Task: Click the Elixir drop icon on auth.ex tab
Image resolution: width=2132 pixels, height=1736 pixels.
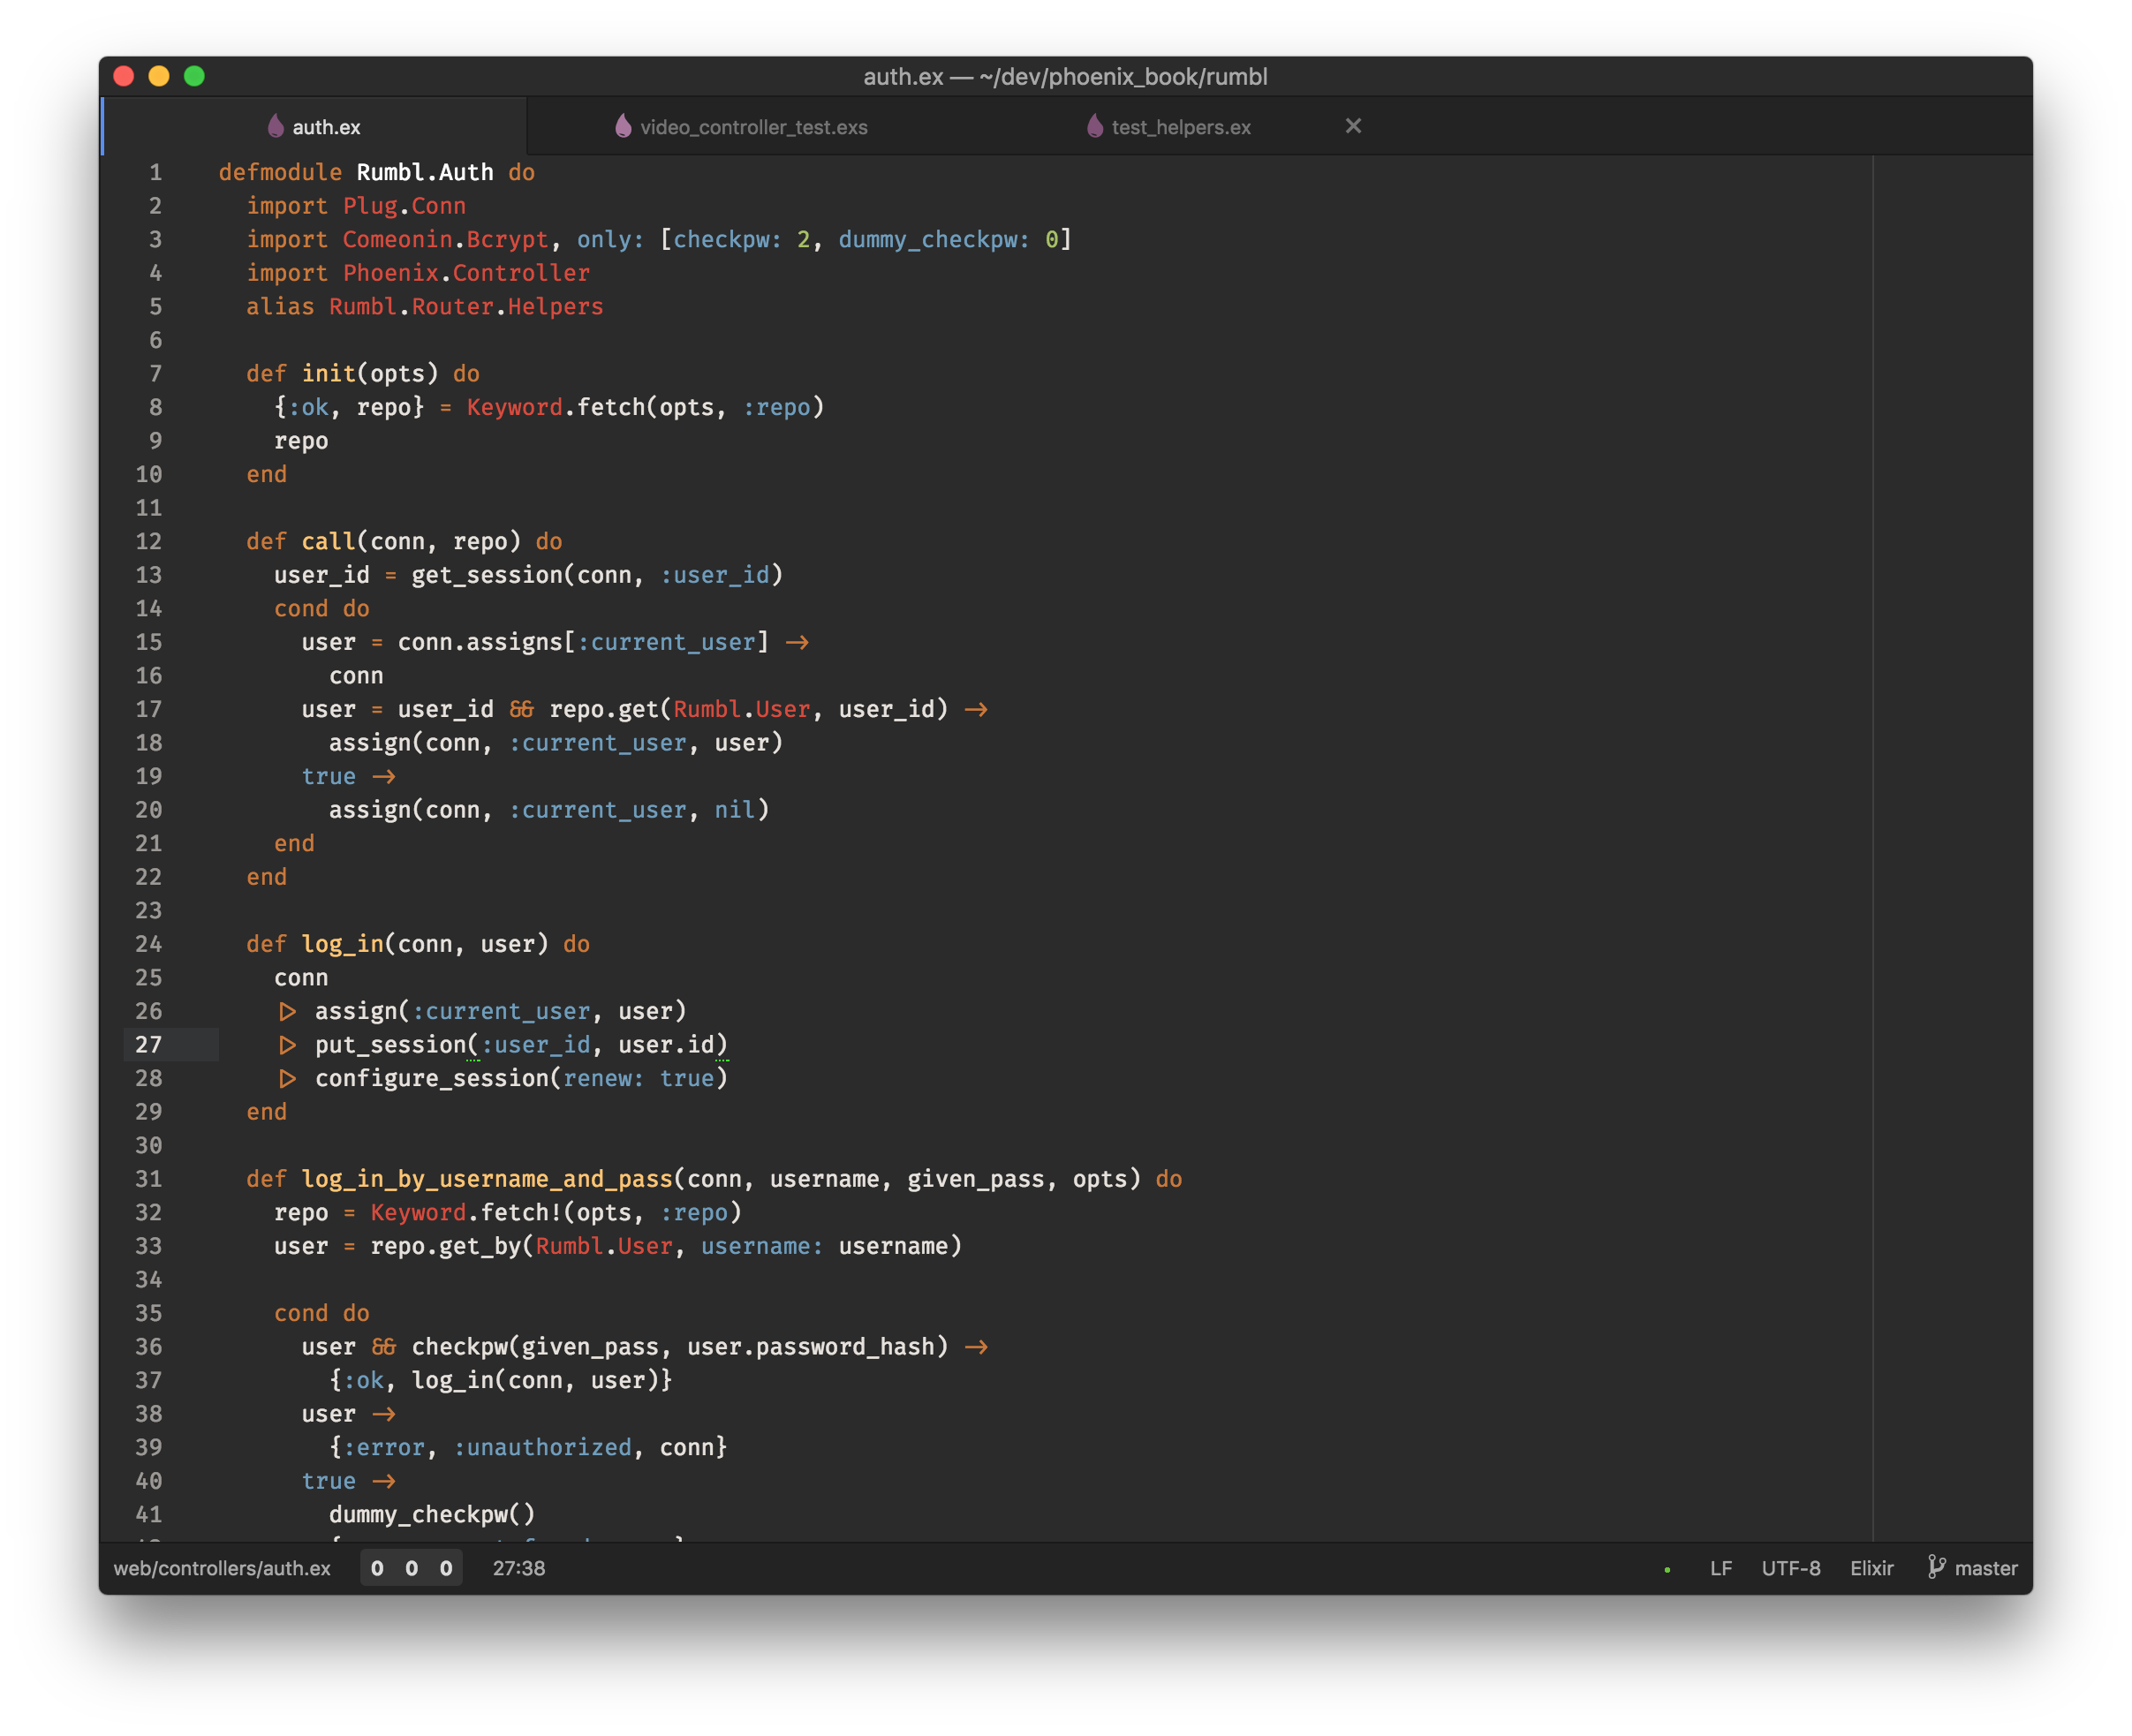Action: [276, 125]
